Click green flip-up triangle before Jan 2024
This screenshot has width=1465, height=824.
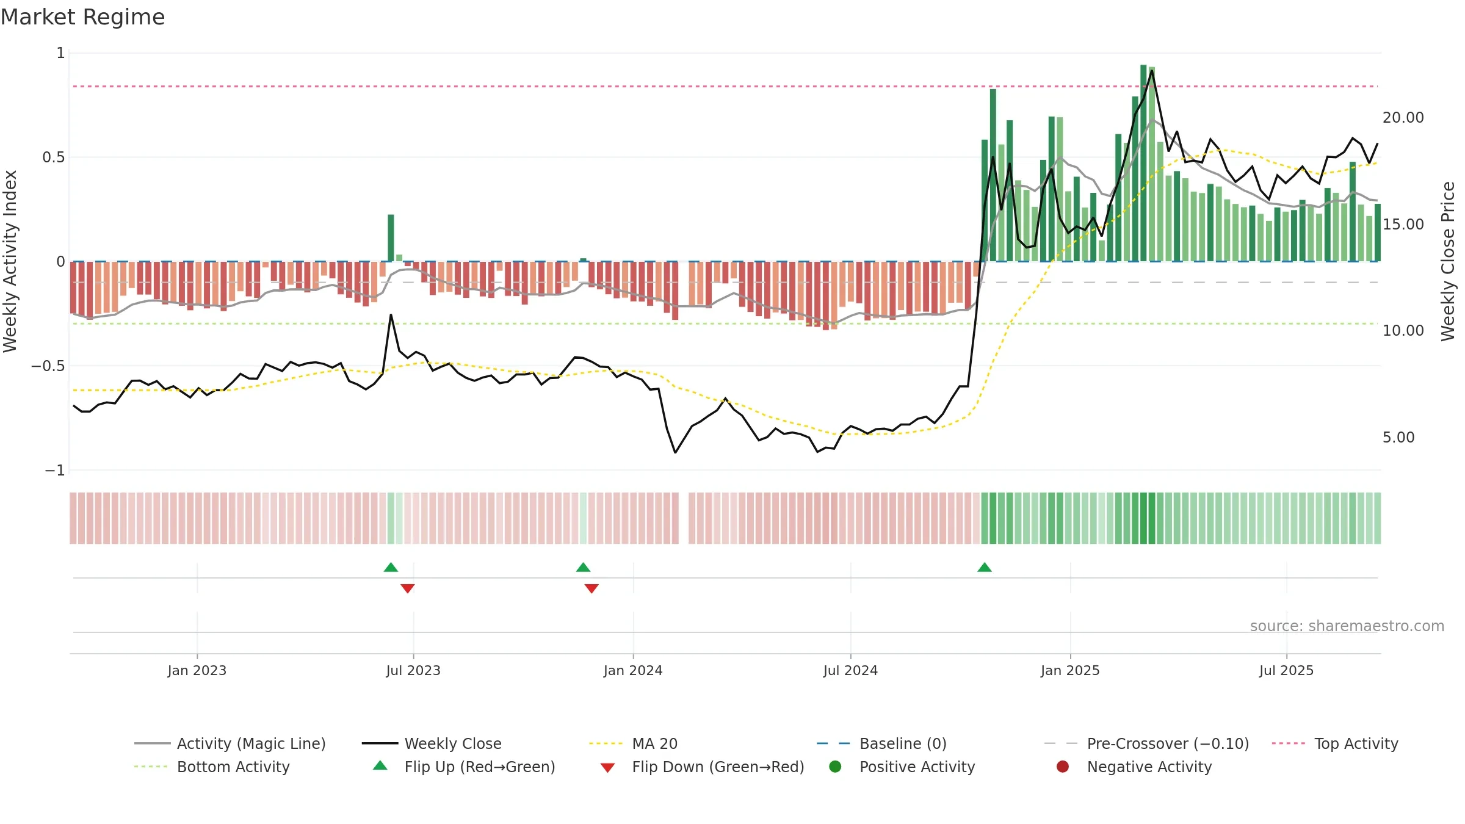[x=583, y=567]
